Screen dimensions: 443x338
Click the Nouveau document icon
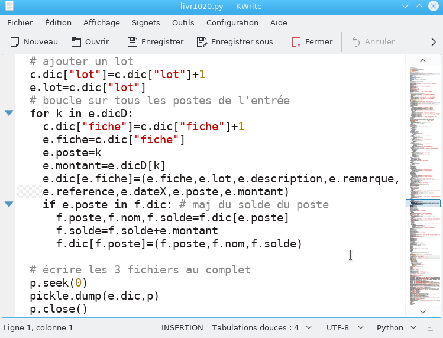pos(15,42)
